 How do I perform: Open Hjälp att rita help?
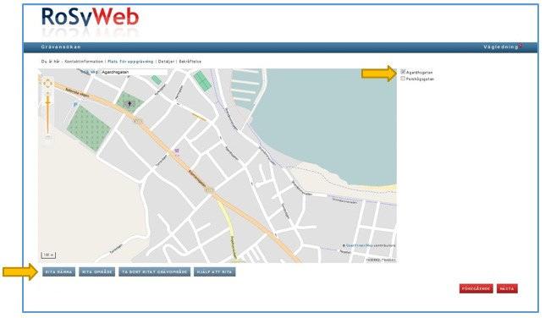pos(214,271)
